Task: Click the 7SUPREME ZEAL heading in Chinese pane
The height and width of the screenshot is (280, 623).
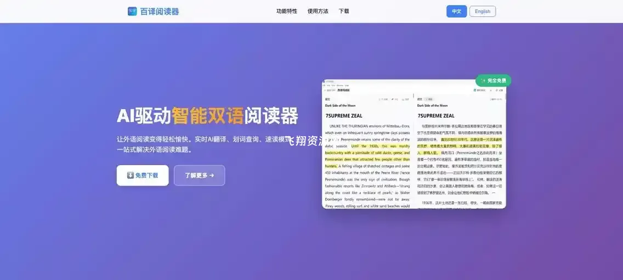Action: pos(436,115)
